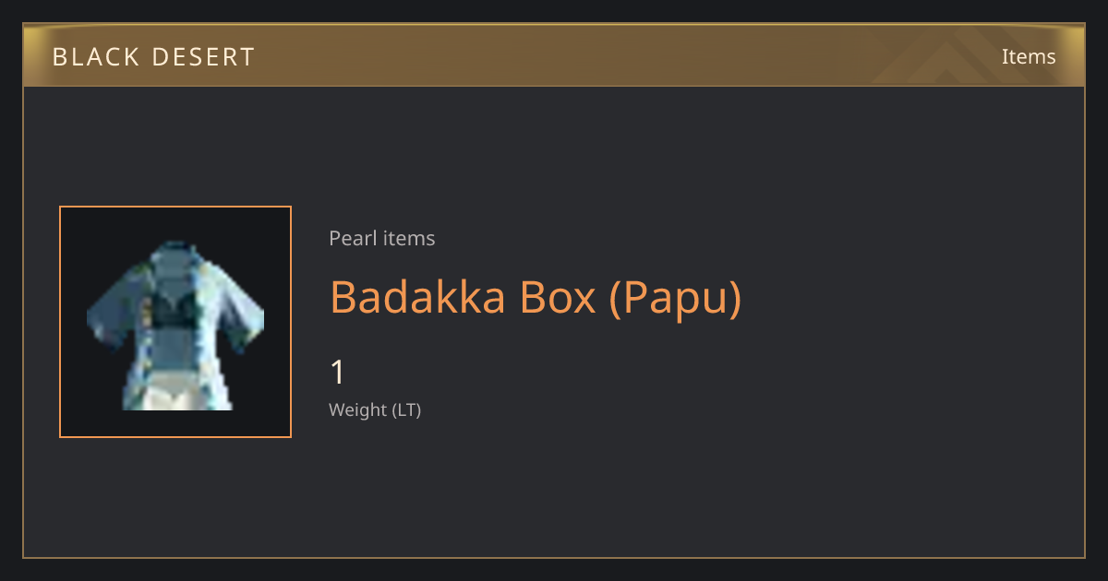Viewport: 1108px width, 581px height.
Task: Click the weight value 1
Action: 338,373
